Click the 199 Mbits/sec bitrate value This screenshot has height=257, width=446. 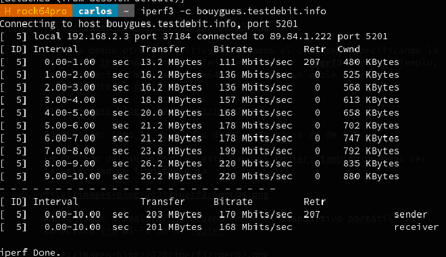(255, 151)
